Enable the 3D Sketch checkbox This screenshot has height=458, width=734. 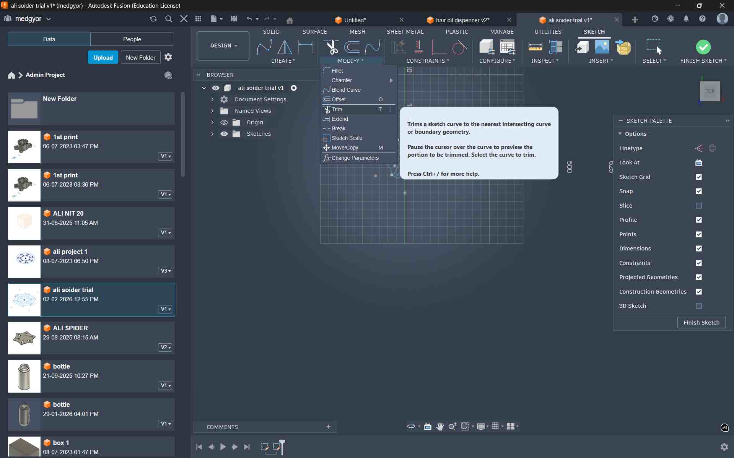click(699, 306)
